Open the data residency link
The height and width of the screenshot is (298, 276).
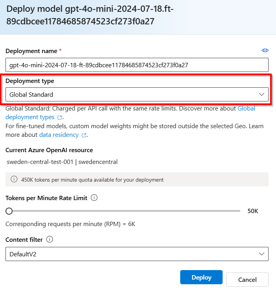(x=59, y=135)
